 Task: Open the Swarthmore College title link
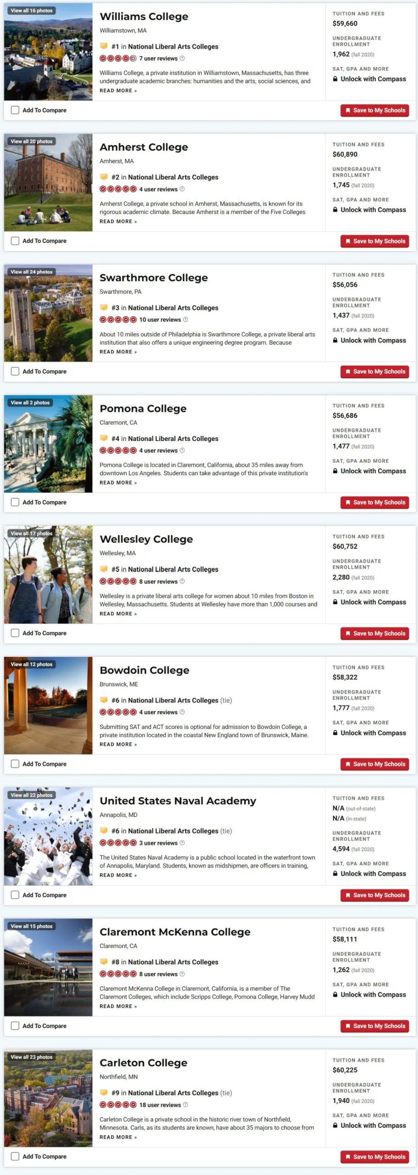click(154, 278)
